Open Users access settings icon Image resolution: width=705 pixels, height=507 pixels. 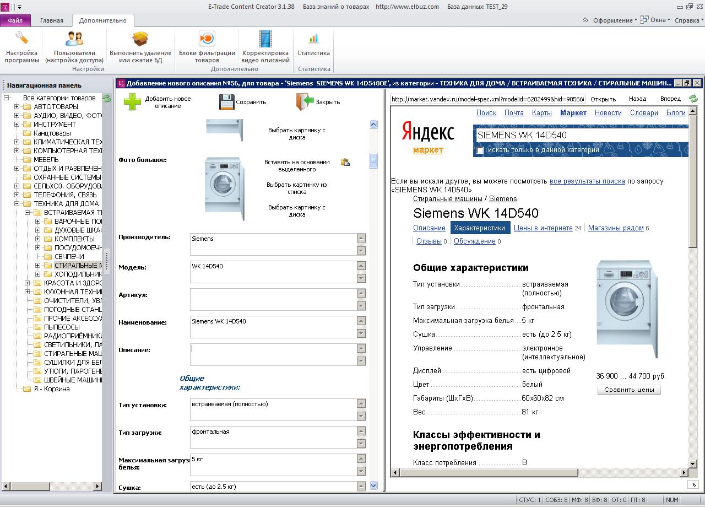pyautogui.click(x=74, y=39)
